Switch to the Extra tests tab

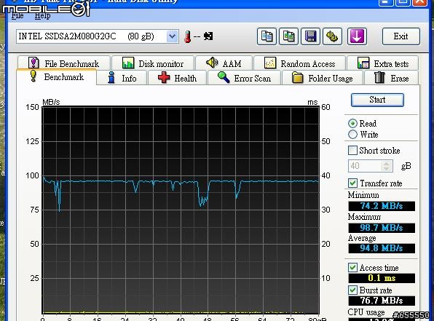[x=383, y=63]
